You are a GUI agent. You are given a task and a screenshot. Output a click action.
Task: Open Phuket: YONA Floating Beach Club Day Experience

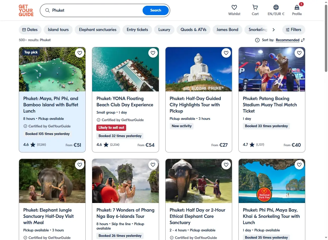[x=125, y=102]
